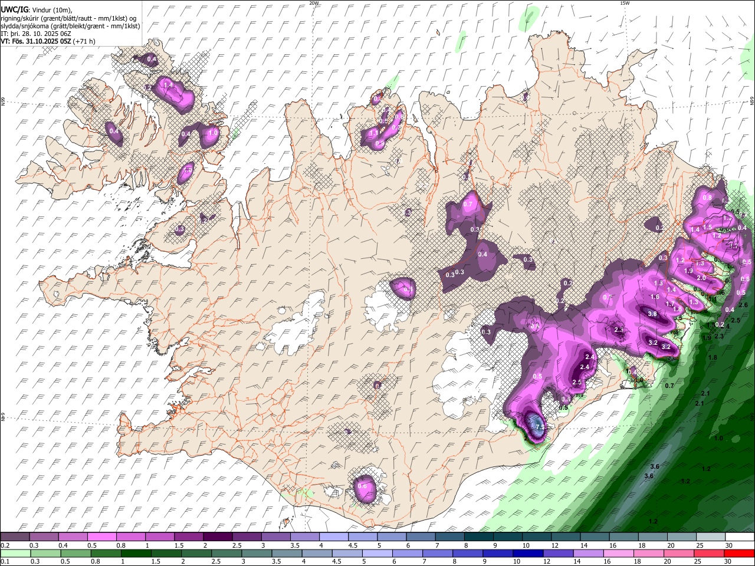Viewport: 755px width, 566px height.
Task: Click the deep blue lower legend swatch between 10 and 12
Action: (528, 553)
